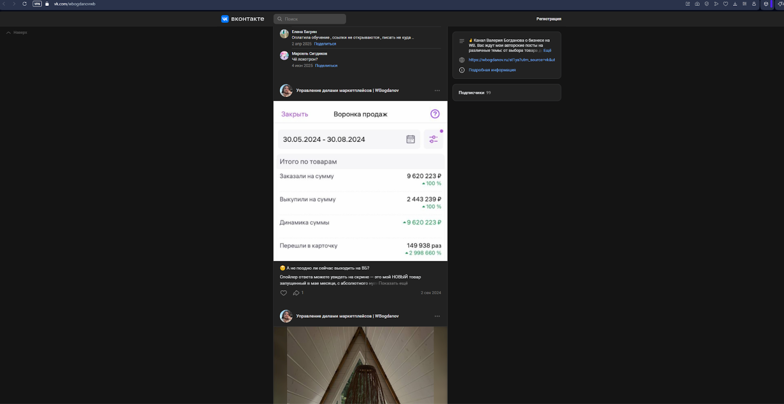
Task: Click the Регистрация button
Action: pos(549,19)
